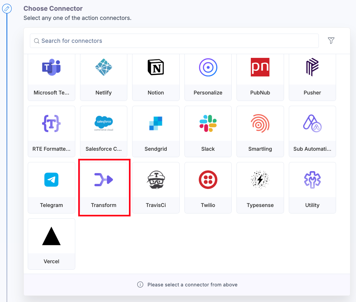Click the TravisCi label

coord(156,205)
